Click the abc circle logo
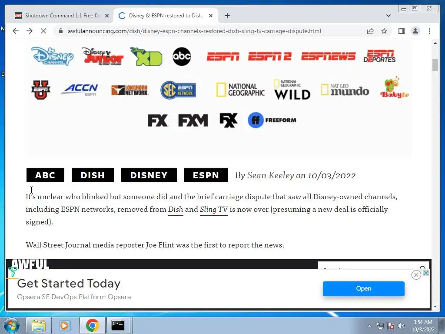The width and height of the screenshot is (445, 334). tap(182, 56)
